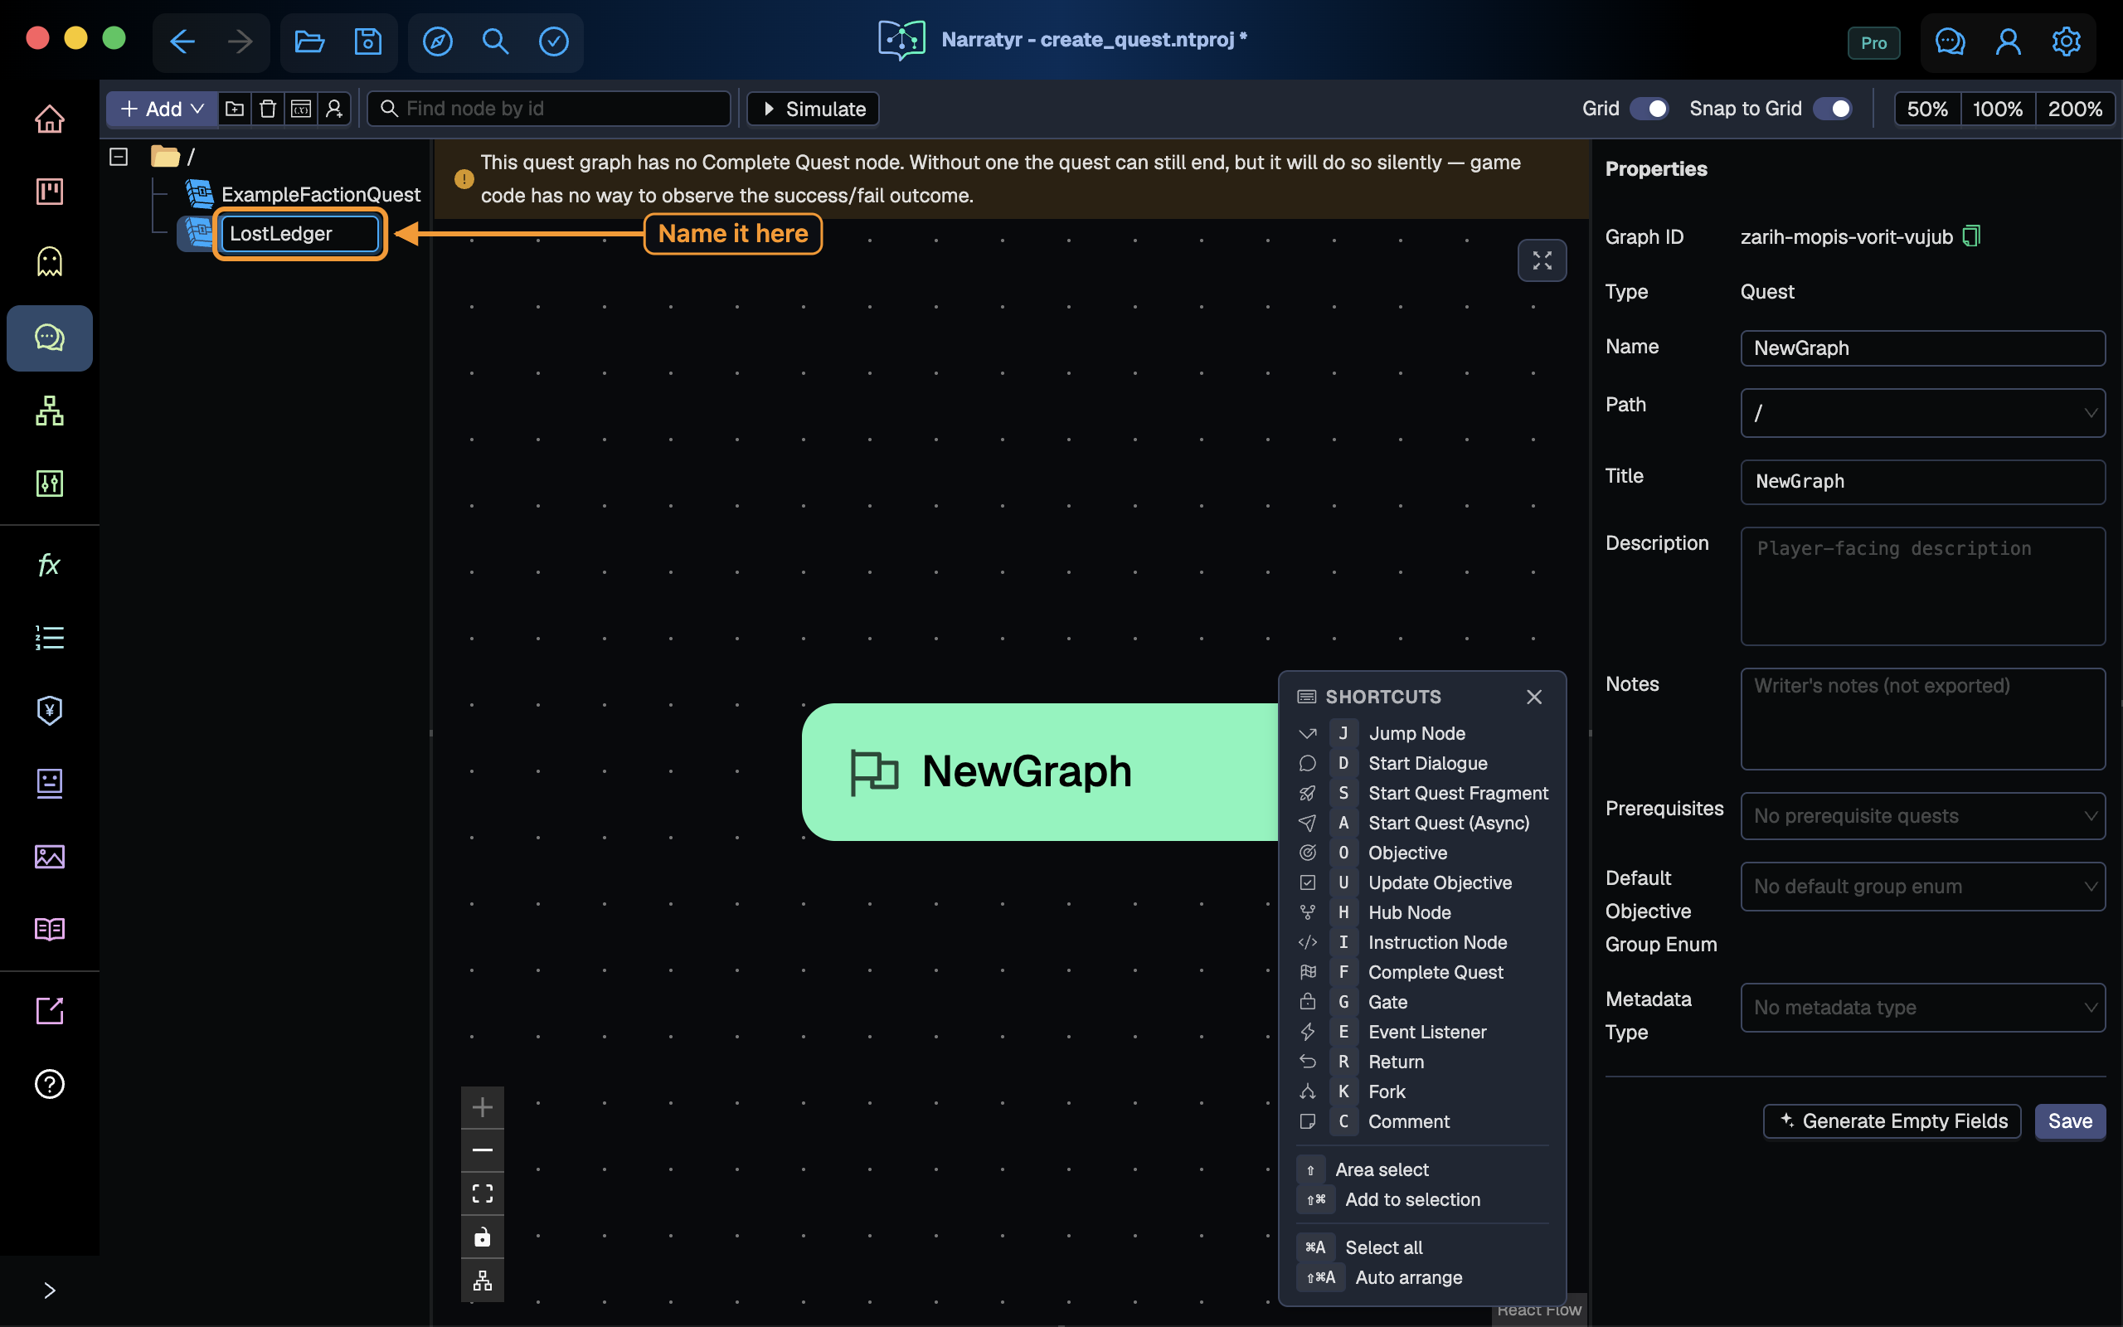Add a Jump Node from shortcuts
The height and width of the screenshot is (1327, 2123).
tap(1421, 733)
